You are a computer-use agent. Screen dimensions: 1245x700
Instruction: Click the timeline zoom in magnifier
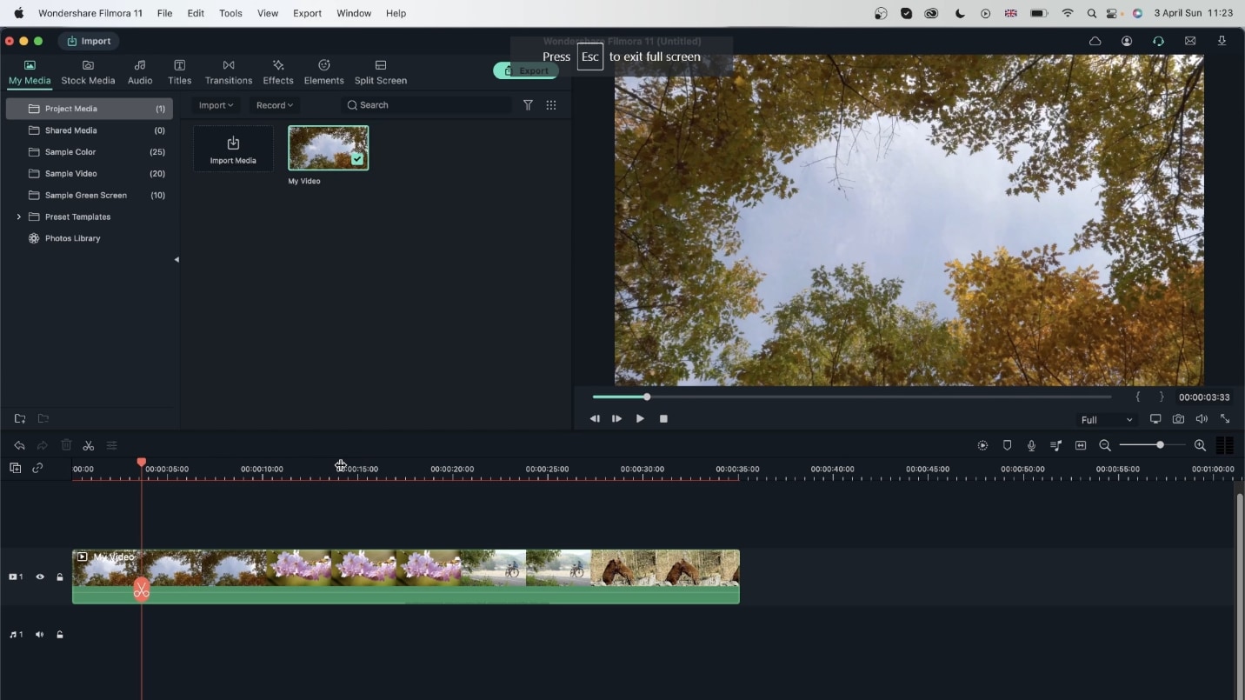(1200, 445)
